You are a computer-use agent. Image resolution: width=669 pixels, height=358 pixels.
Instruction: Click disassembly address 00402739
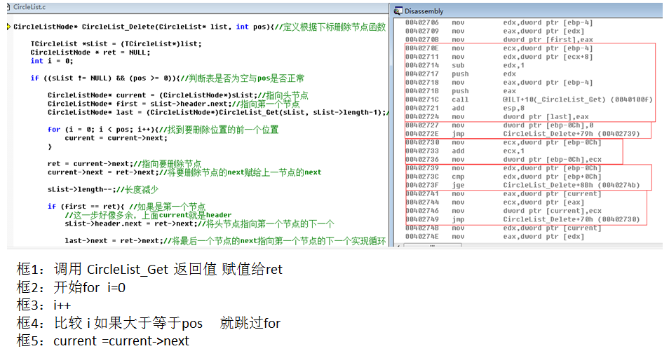click(x=421, y=168)
